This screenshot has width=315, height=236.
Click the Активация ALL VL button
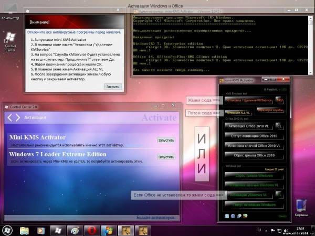coord(238,113)
